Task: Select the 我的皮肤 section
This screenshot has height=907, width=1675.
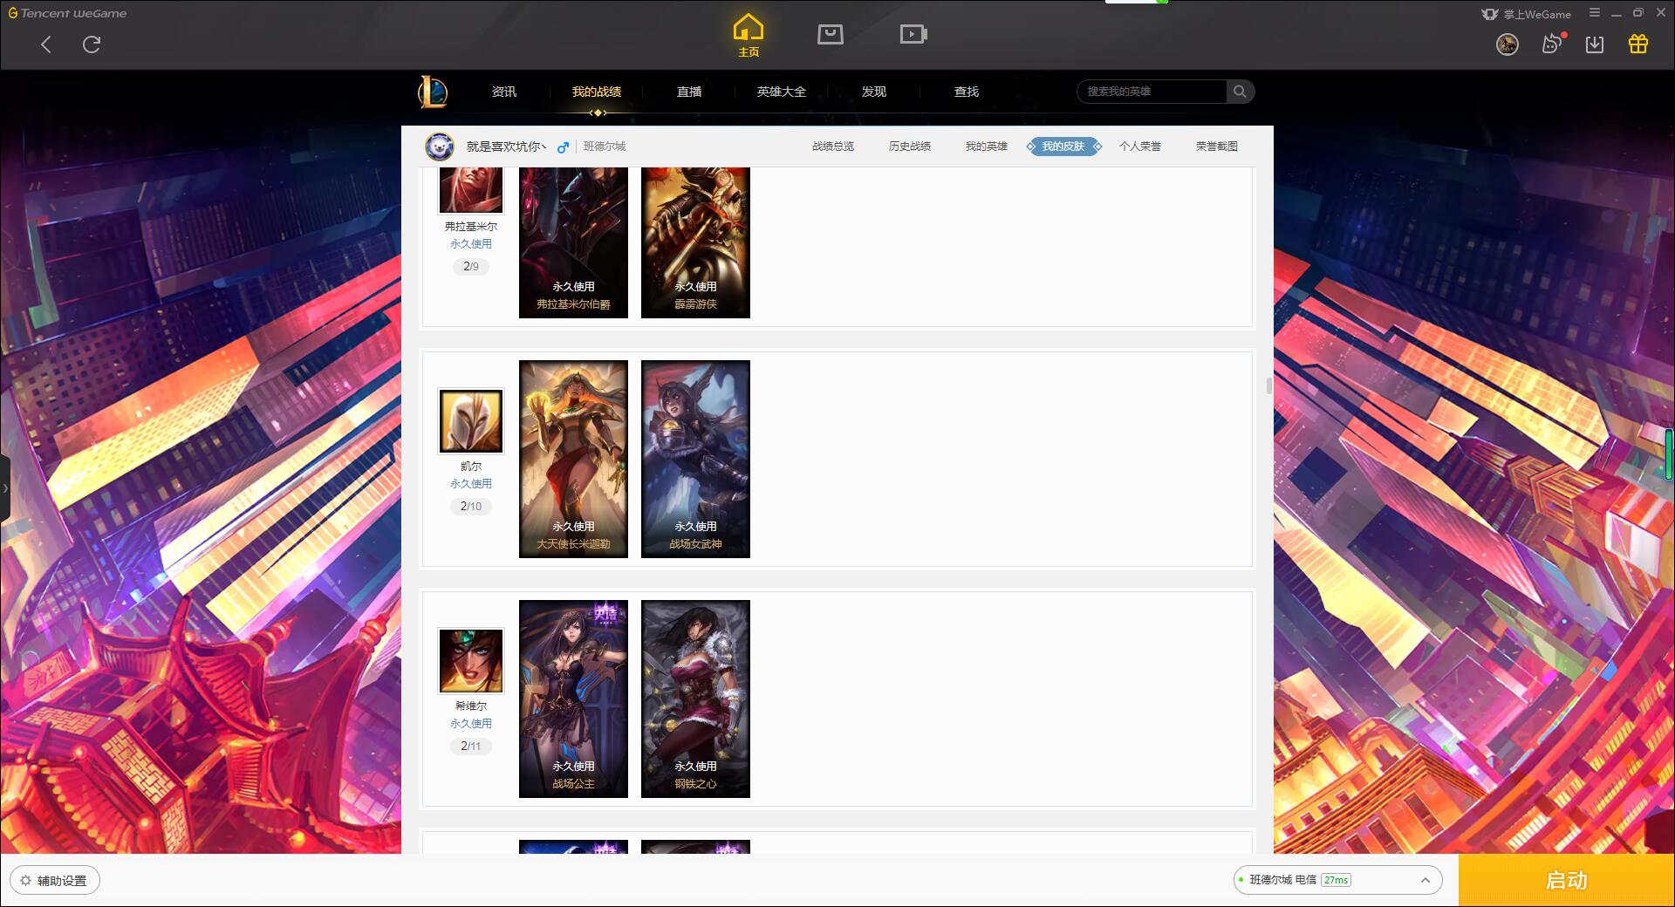Action: click(1063, 147)
